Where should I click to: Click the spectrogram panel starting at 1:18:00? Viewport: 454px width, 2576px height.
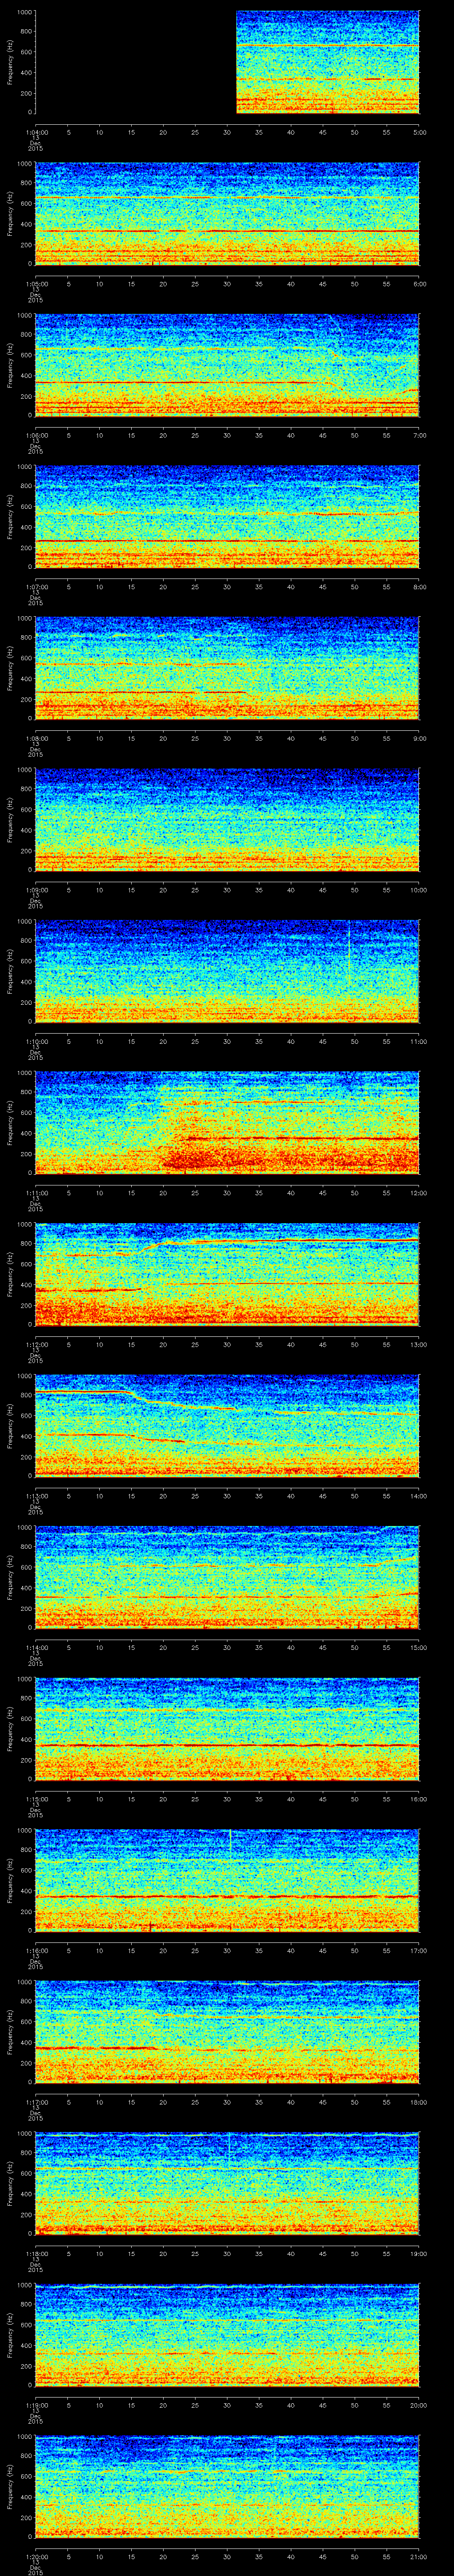coord(227,2183)
